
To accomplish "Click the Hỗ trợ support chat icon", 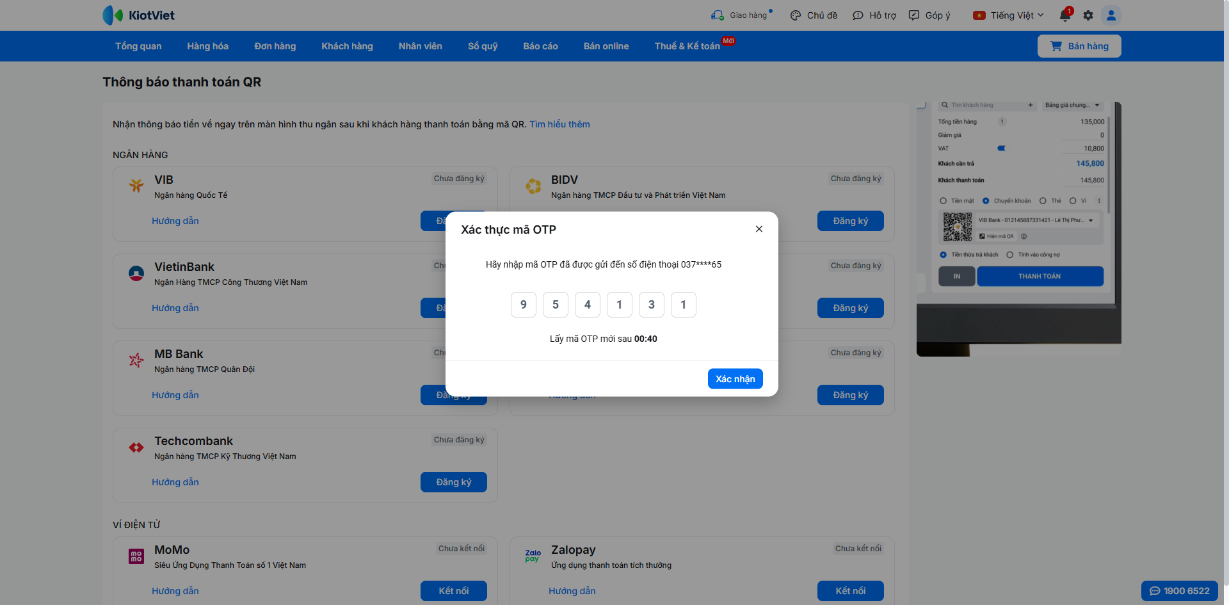I will 858,15.
